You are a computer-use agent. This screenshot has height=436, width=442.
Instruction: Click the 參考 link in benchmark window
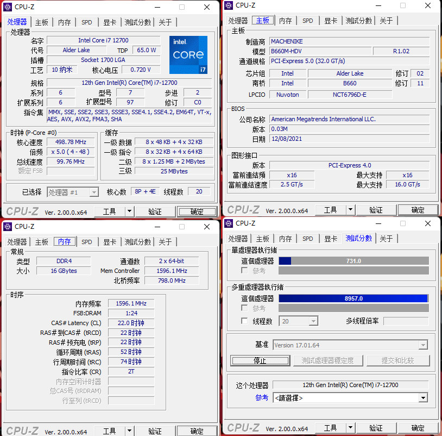(x=262, y=397)
